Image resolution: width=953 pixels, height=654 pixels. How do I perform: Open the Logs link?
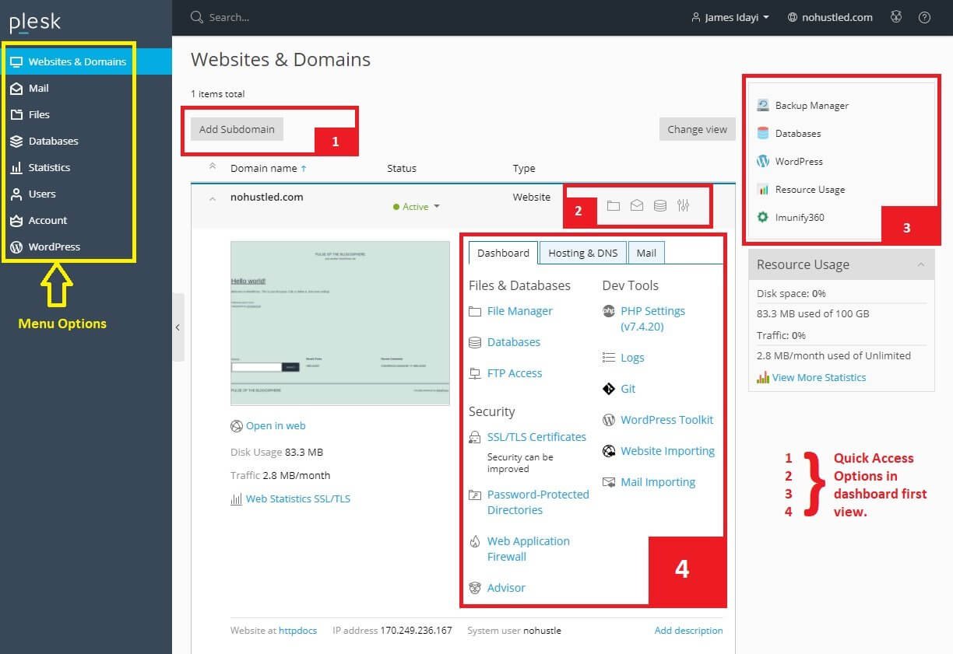[632, 358]
